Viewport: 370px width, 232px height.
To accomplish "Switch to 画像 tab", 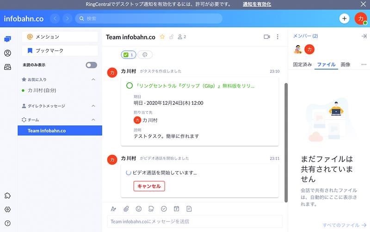I will (x=345, y=65).
